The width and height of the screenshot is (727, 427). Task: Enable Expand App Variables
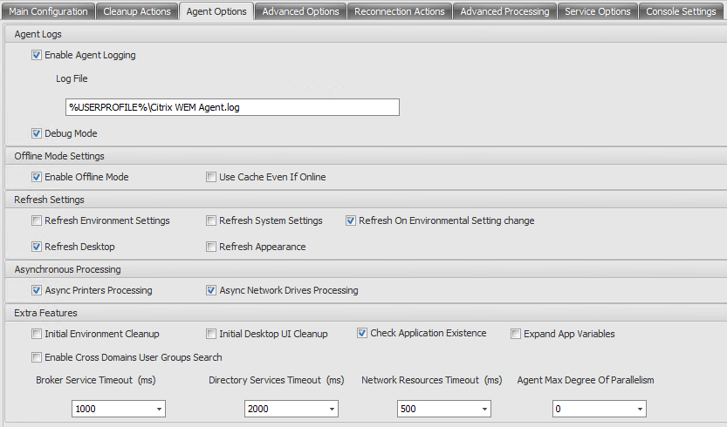(516, 334)
